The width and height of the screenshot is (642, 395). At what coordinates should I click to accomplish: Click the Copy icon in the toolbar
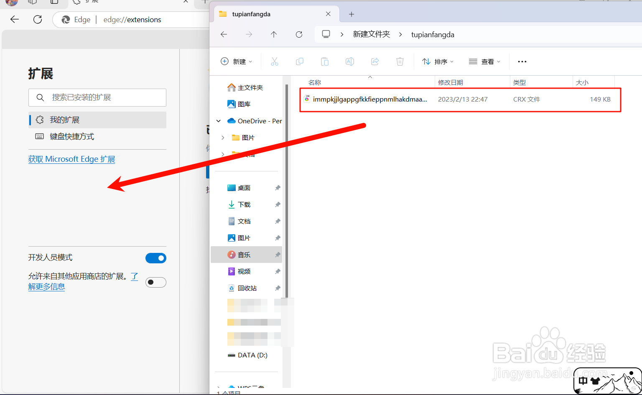[x=299, y=61]
